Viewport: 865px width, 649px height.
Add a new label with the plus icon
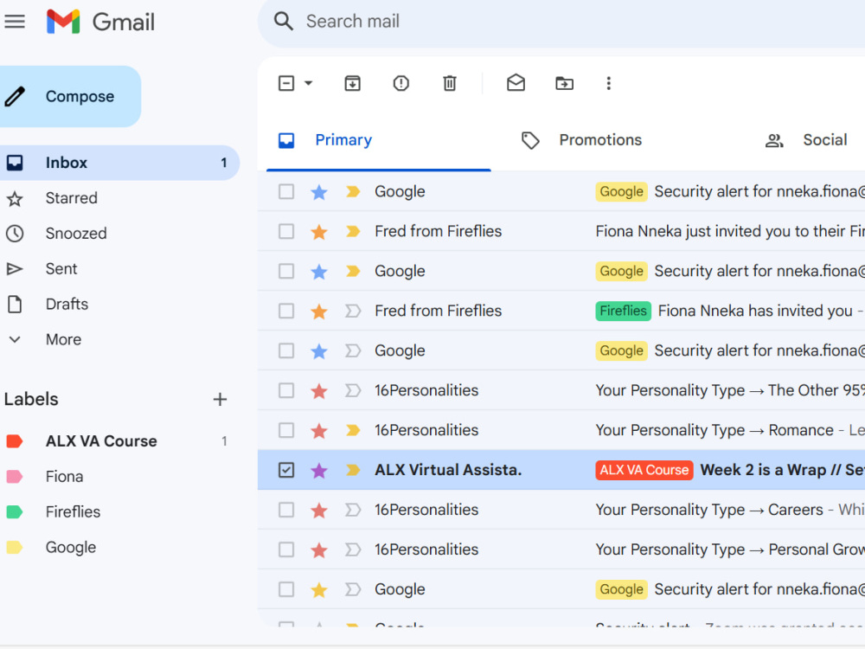[220, 399]
